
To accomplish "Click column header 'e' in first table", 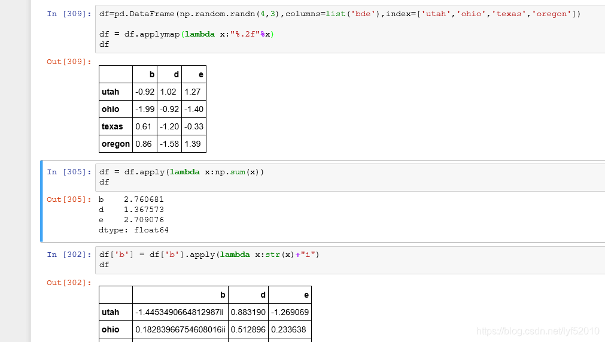I will 194,74.
